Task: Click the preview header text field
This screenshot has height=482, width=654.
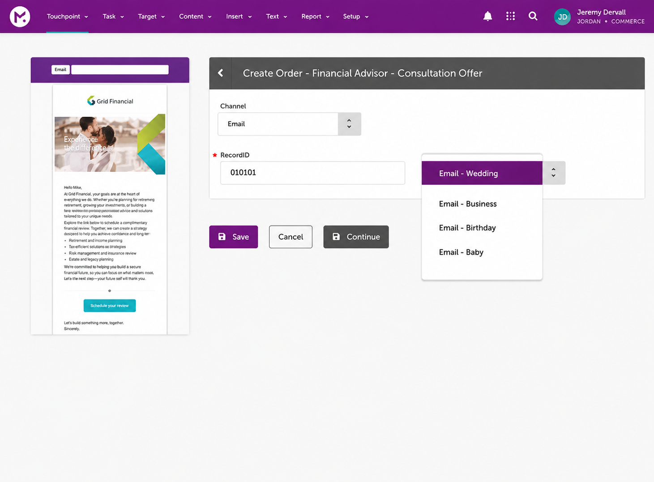Action: pos(120,70)
